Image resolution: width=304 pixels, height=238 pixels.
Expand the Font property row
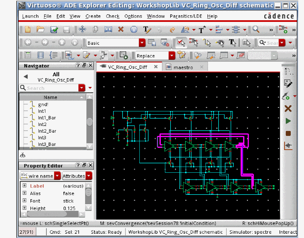tap(25, 201)
